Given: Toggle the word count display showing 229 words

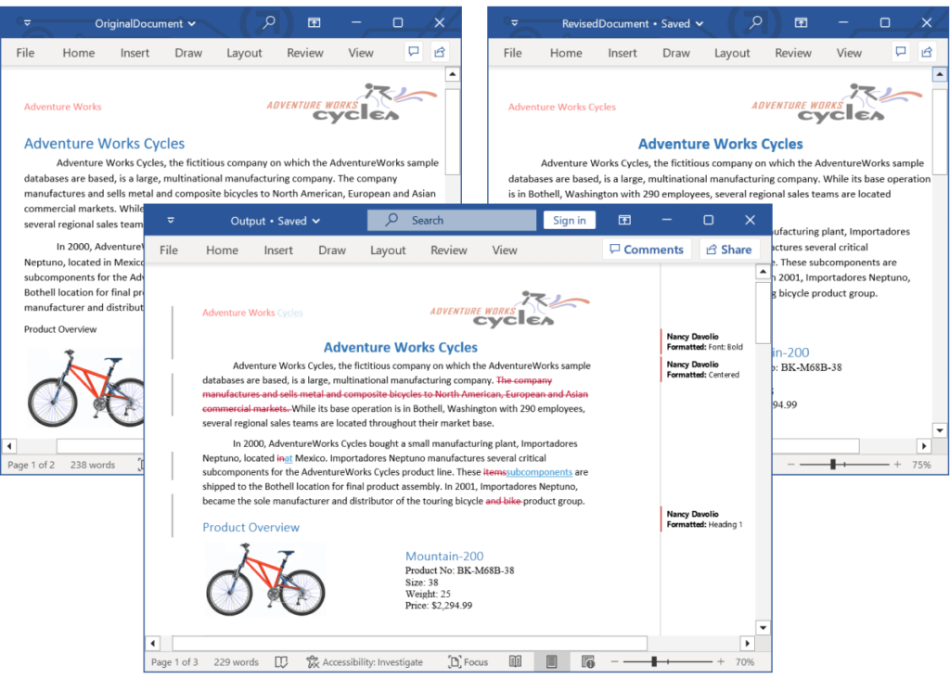Looking at the screenshot, I should 236,661.
